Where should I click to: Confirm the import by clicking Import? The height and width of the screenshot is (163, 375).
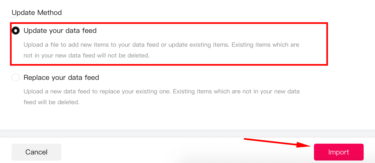(339, 152)
